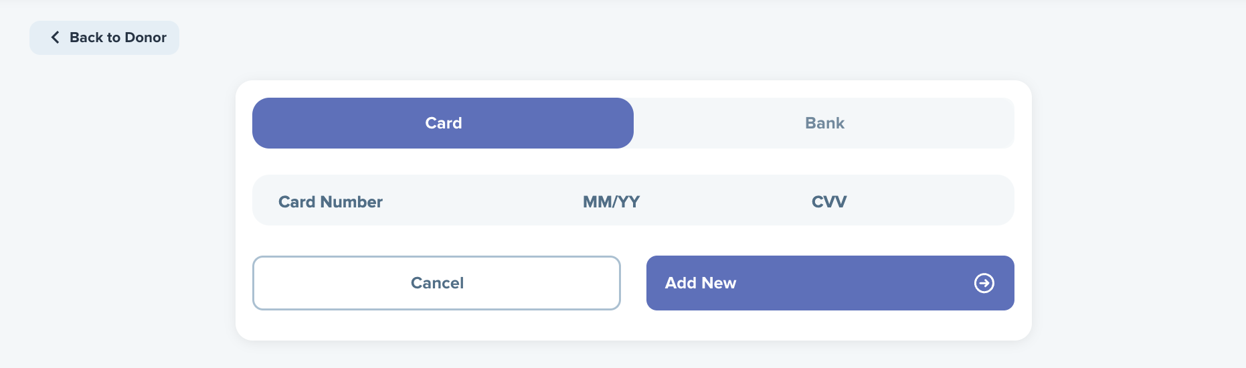Screen dimensions: 1246x368
Task: Switch to the Card payment tab
Action: (443, 123)
